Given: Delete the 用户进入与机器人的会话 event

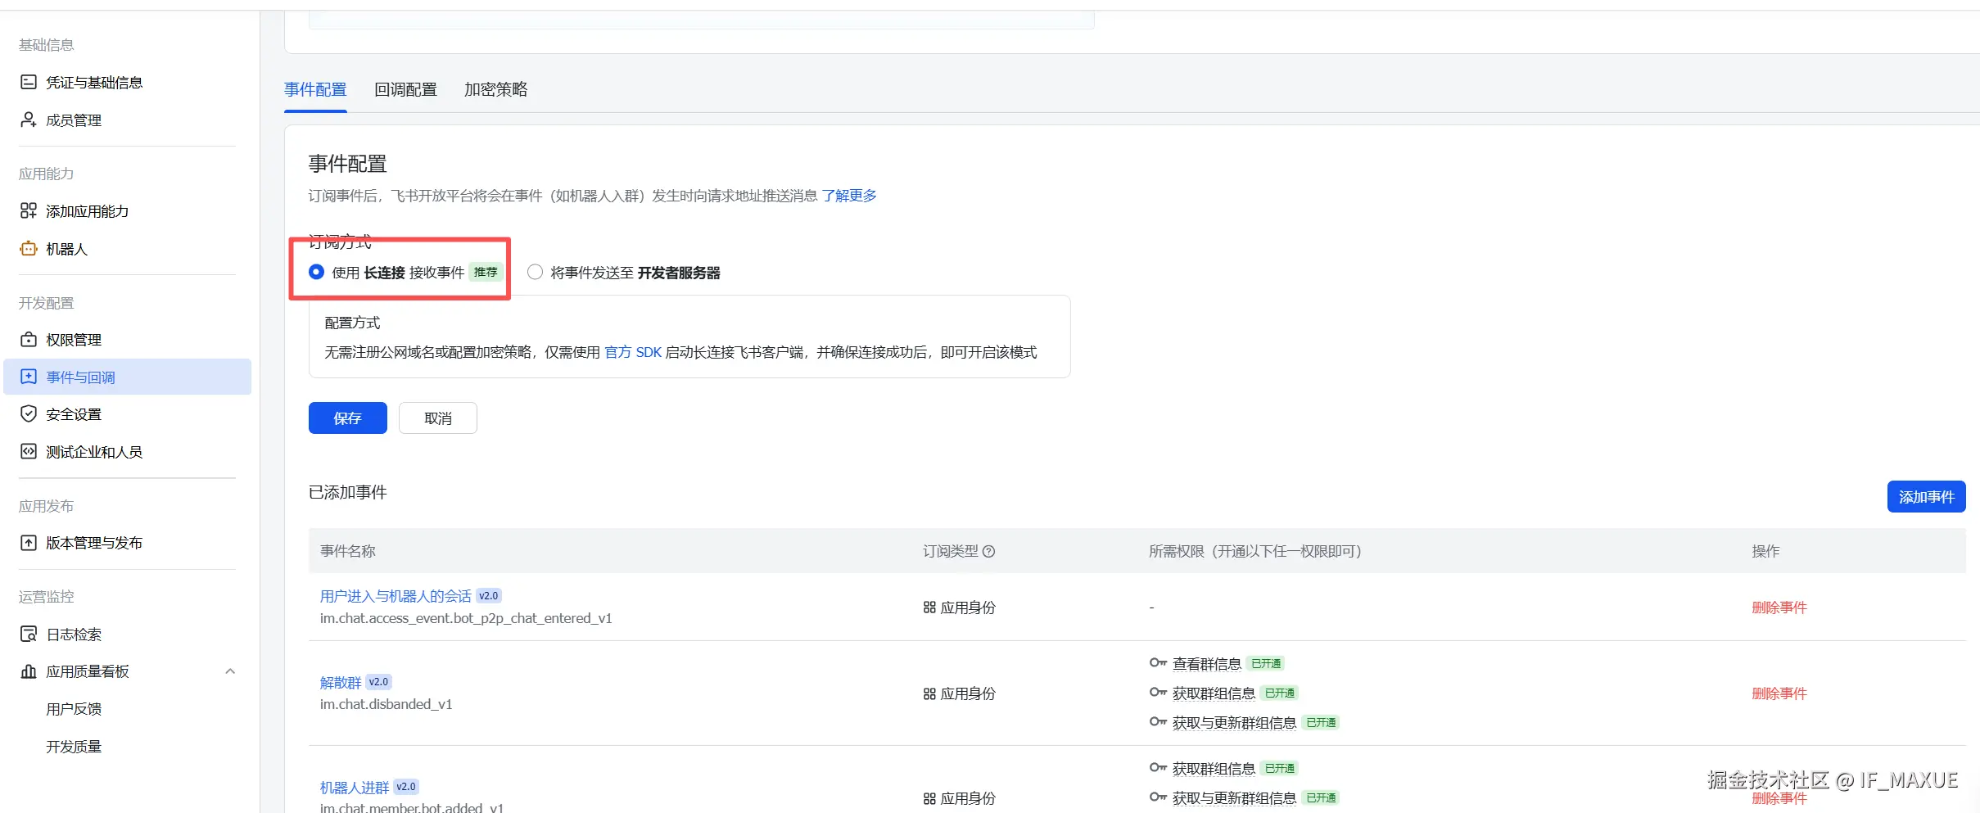Looking at the screenshot, I should pos(1779,607).
